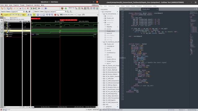Viewport: 198px width, 111px height.
Task: Click the topmost icon in SimVision left sidebar
Action: [x=2, y=18]
